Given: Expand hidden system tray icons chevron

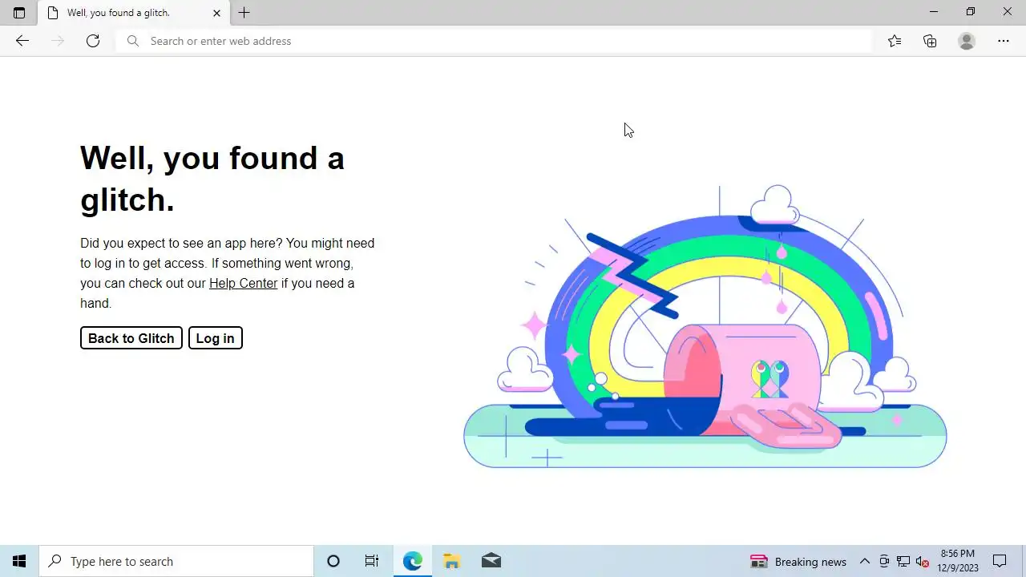Looking at the screenshot, I should (x=865, y=561).
